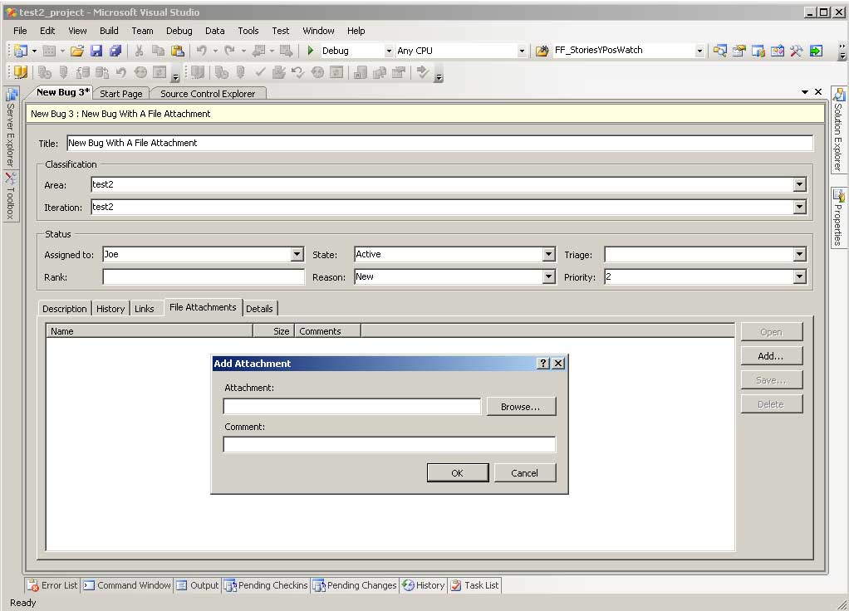
Task: Select the Description tab
Action: [x=65, y=309]
